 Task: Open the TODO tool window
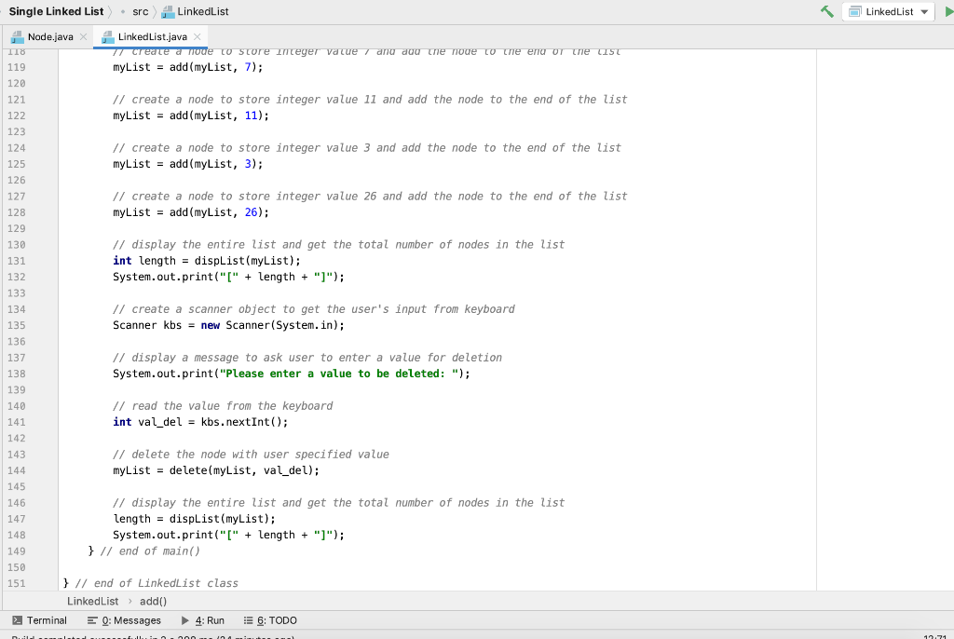(270, 620)
